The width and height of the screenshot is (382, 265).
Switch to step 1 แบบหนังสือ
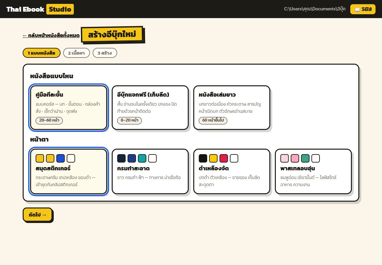tap(41, 53)
